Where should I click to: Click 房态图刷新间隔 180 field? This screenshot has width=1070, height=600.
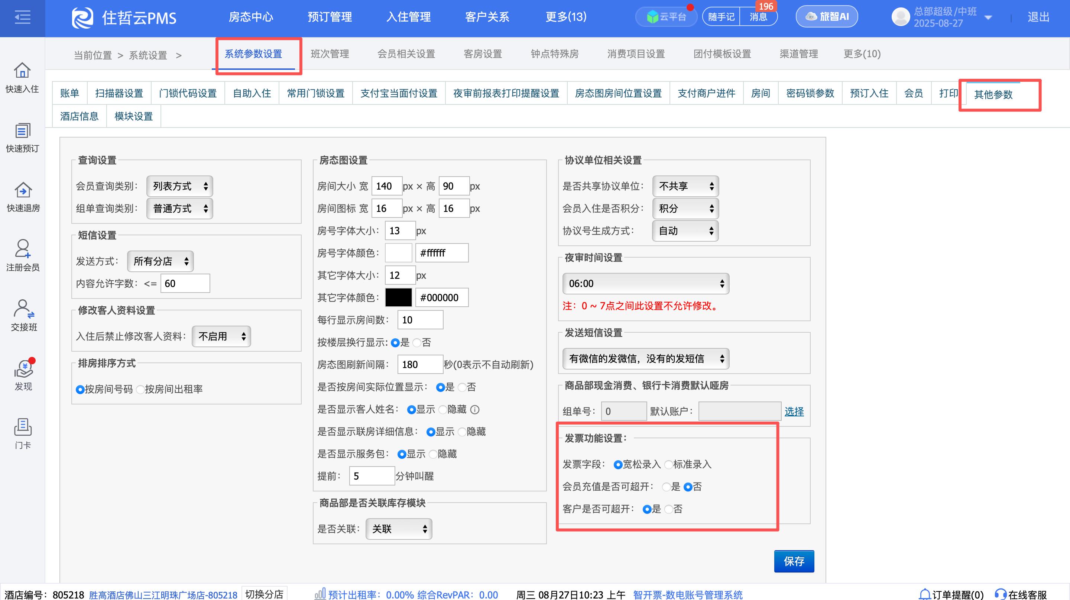pos(420,365)
